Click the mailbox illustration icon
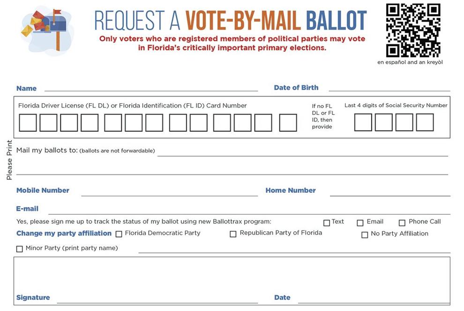The width and height of the screenshot is (464, 311). click(x=46, y=30)
